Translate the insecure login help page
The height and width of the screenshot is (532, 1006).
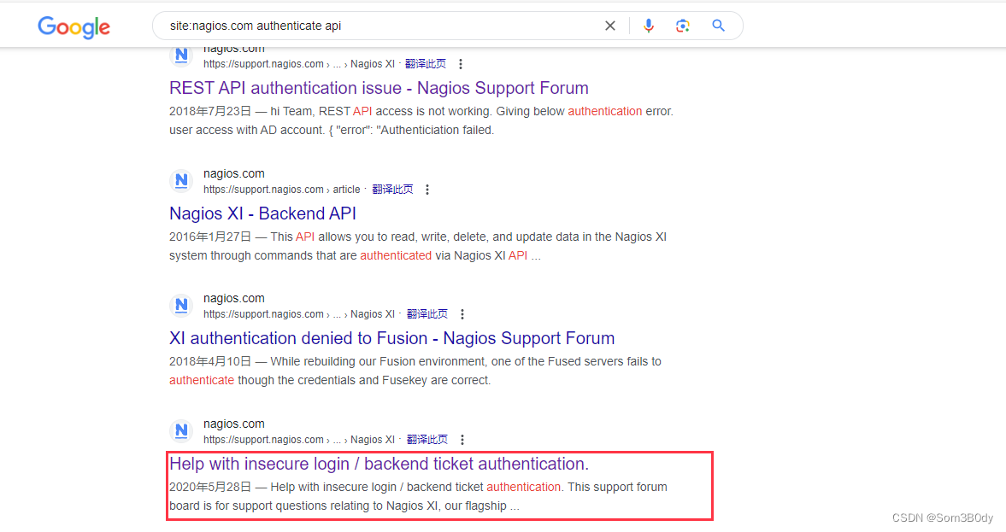pyautogui.click(x=427, y=440)
